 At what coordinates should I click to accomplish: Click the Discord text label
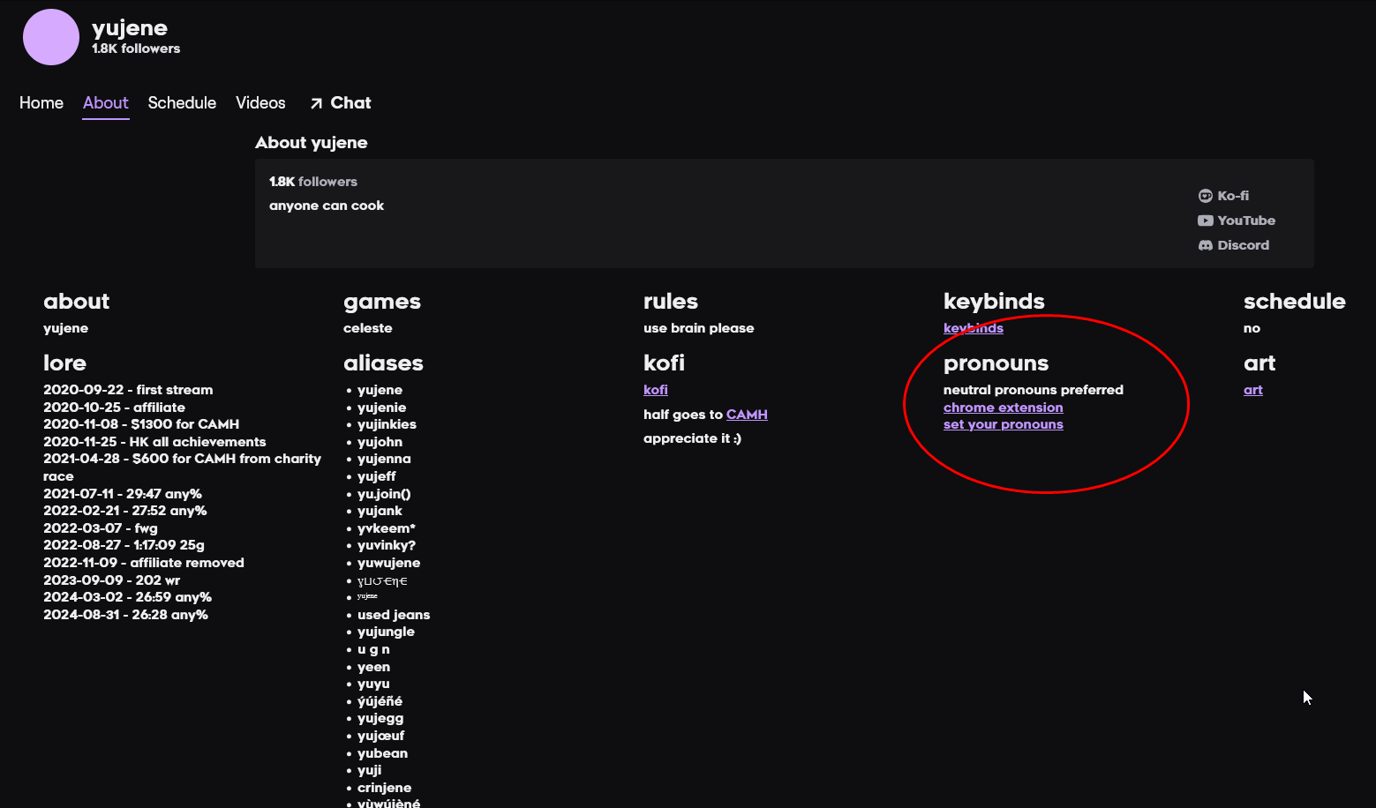[x=1244, y=245]
